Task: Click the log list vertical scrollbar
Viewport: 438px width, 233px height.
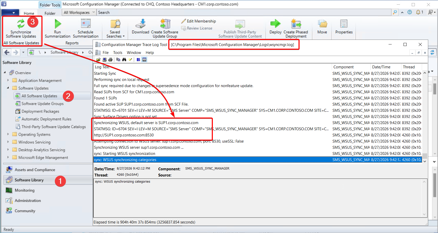Action: [425, 117]
